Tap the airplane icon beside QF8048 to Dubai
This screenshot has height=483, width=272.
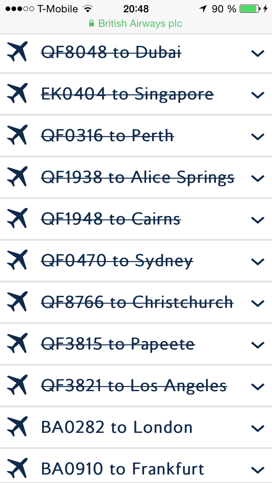click(x=17, y=52)
